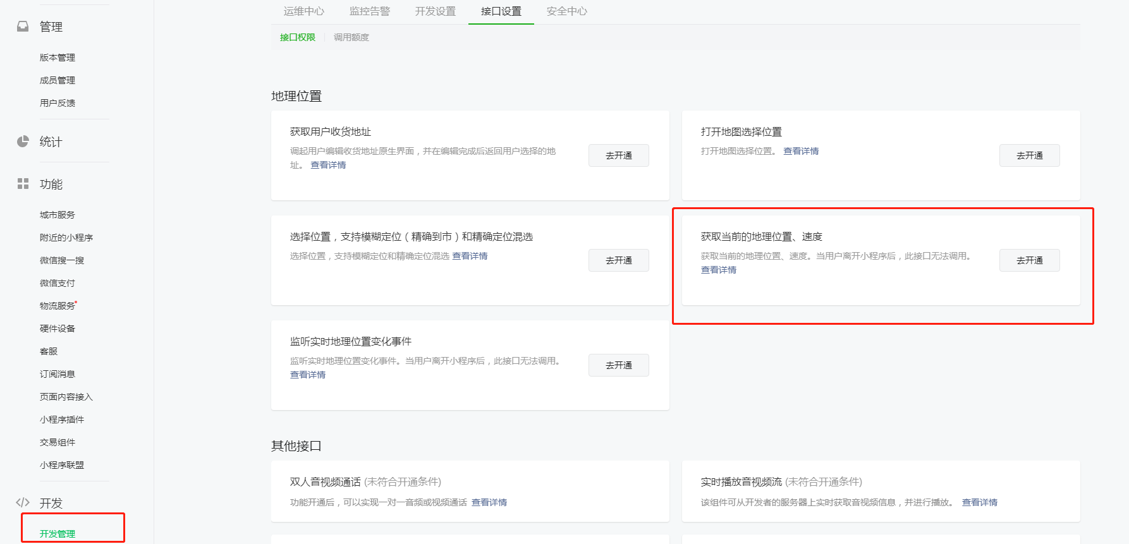The width and height of the screenshot is (1129, 544).
Task: Click the 地理位置 section title
Action: [296, 96]
